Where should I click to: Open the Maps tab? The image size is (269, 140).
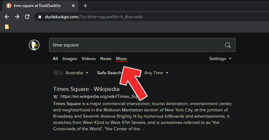(x=121, y=59)
